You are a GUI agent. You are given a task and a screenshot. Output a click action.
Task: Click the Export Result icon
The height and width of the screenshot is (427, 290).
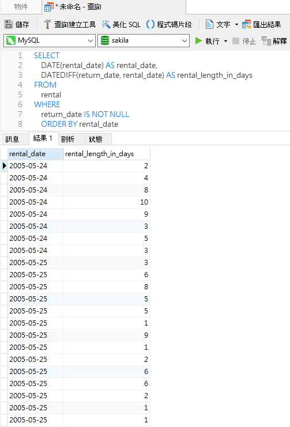246,25
